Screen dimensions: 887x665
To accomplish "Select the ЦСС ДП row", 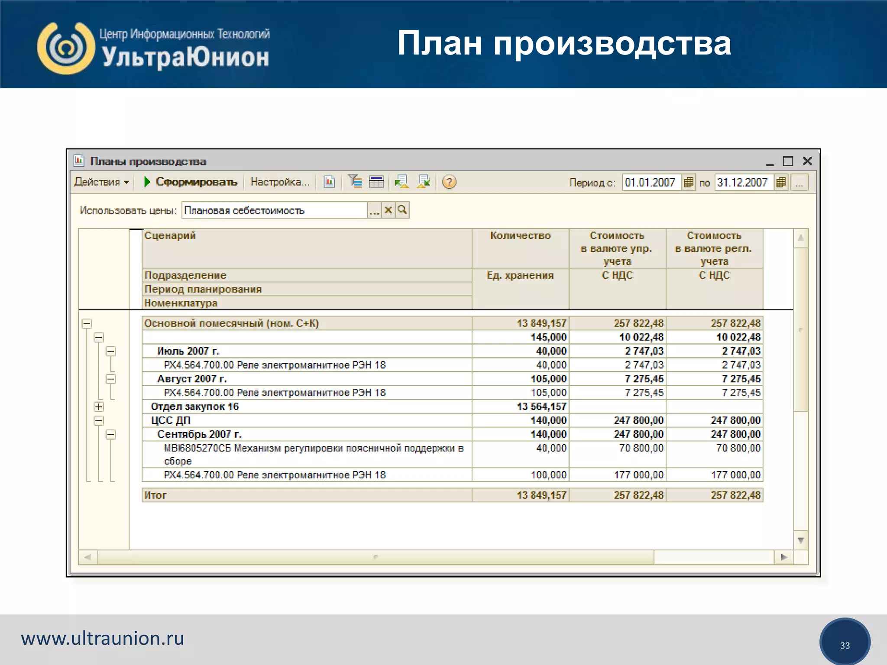I will pos(452,420).
